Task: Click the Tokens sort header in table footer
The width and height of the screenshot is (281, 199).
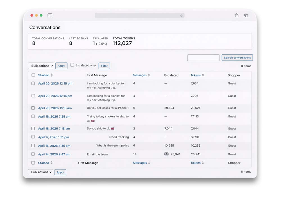Action: (x=197, y=163)
